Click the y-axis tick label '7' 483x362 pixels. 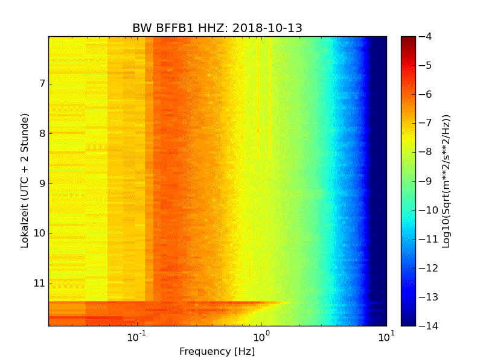tap(42, 84)
